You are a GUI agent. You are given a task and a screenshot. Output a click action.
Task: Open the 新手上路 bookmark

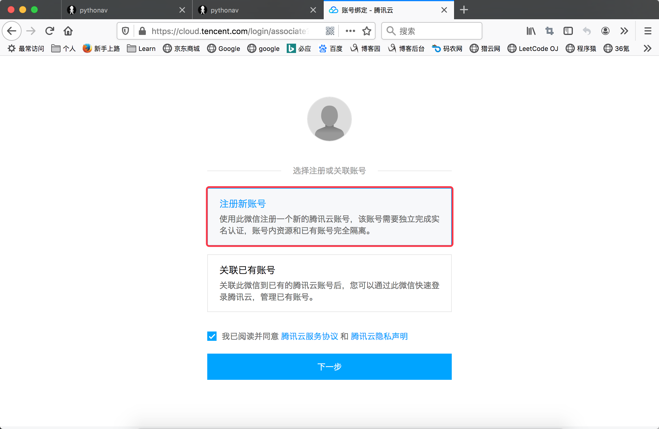101,48
